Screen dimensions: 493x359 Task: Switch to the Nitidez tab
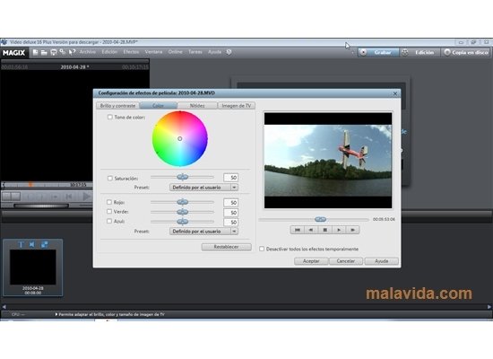197,106
